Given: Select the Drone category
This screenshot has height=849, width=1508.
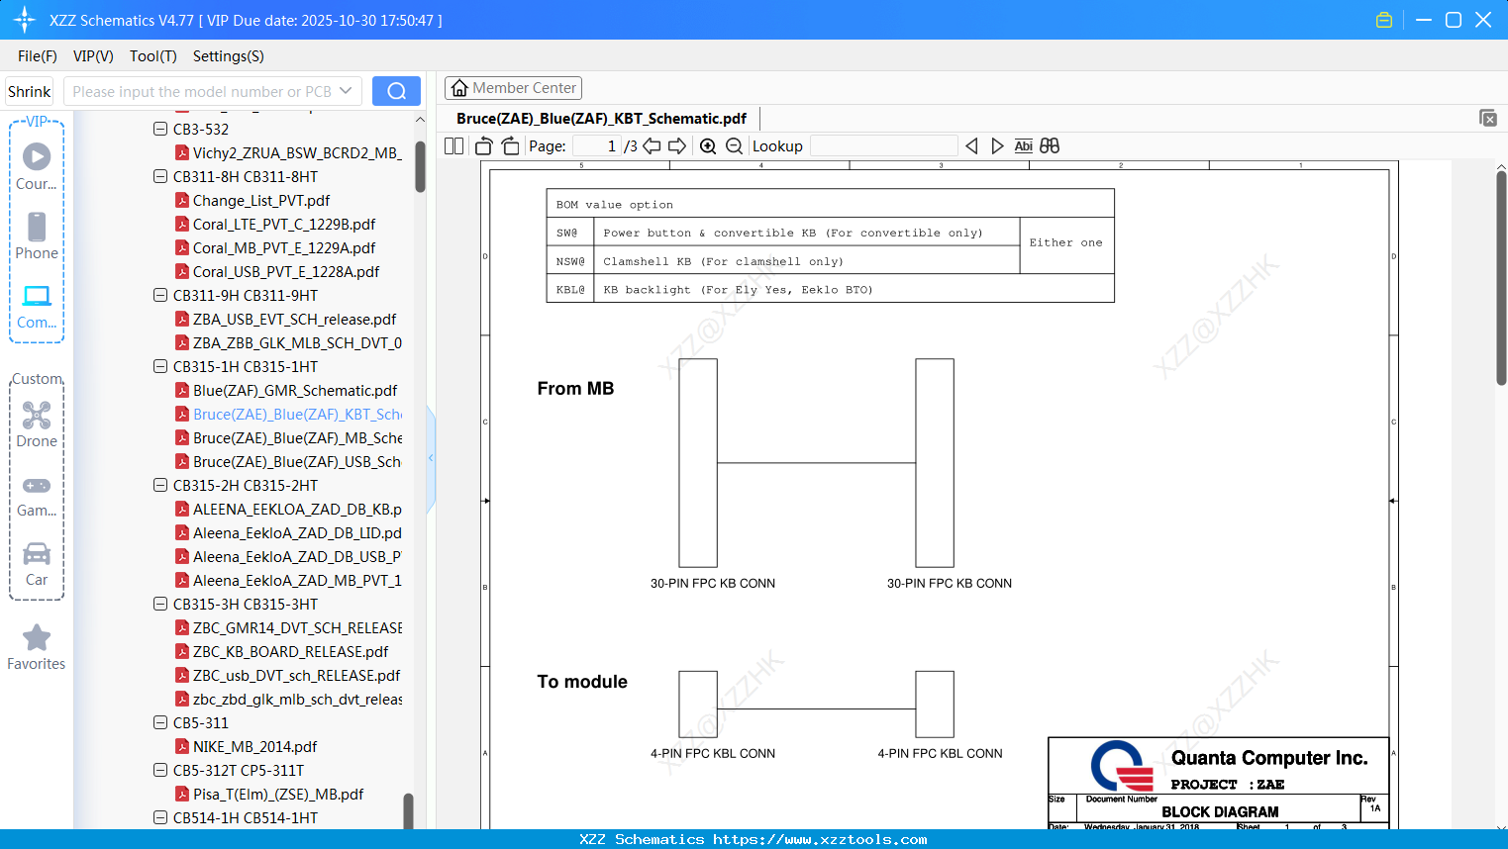Looking at the screenshot, I should click(x=37, y=424).
